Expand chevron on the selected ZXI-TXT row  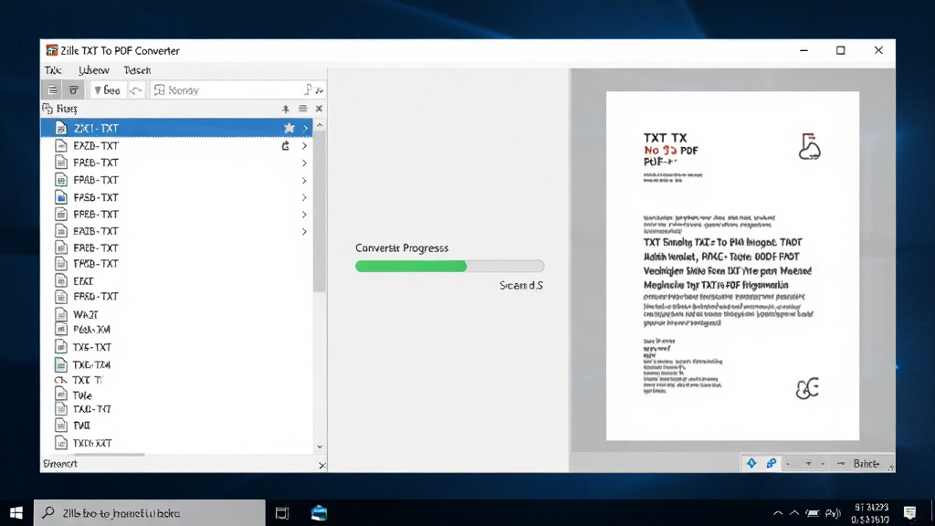pos(305,128)
